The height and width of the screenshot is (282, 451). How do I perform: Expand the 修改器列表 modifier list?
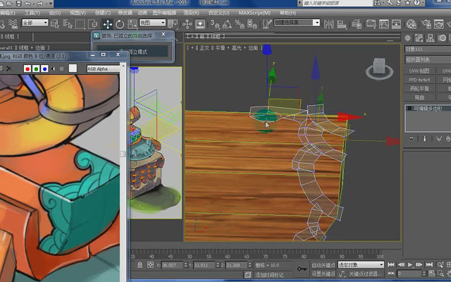point(428,60)
